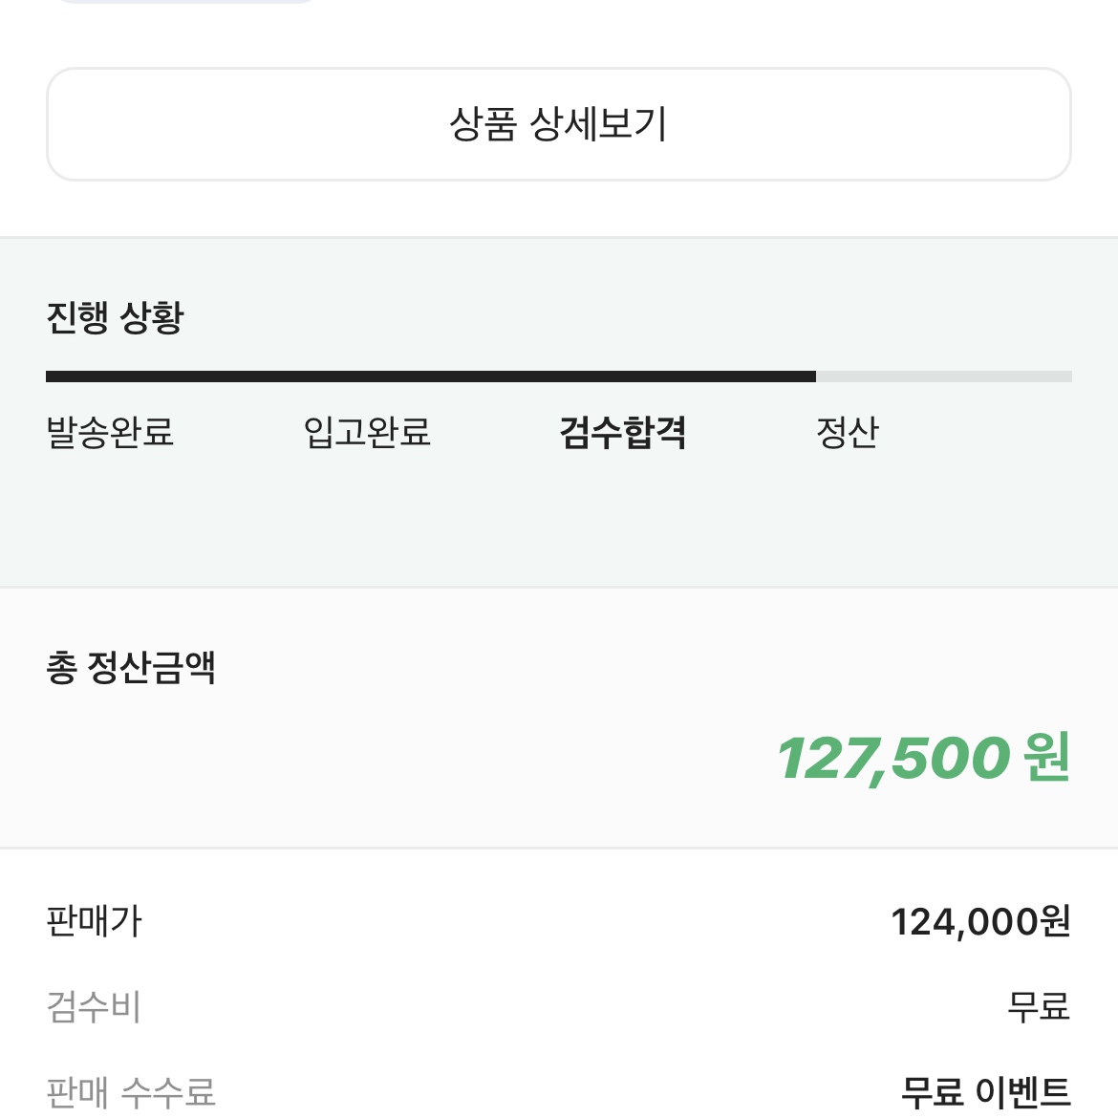Click the bold 검수합격 current step
The image size is (1118, 1118).
pos(622,432)
